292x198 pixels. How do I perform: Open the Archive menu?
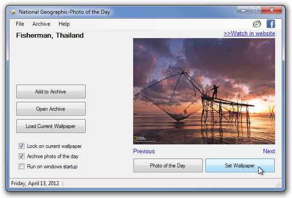41,24
